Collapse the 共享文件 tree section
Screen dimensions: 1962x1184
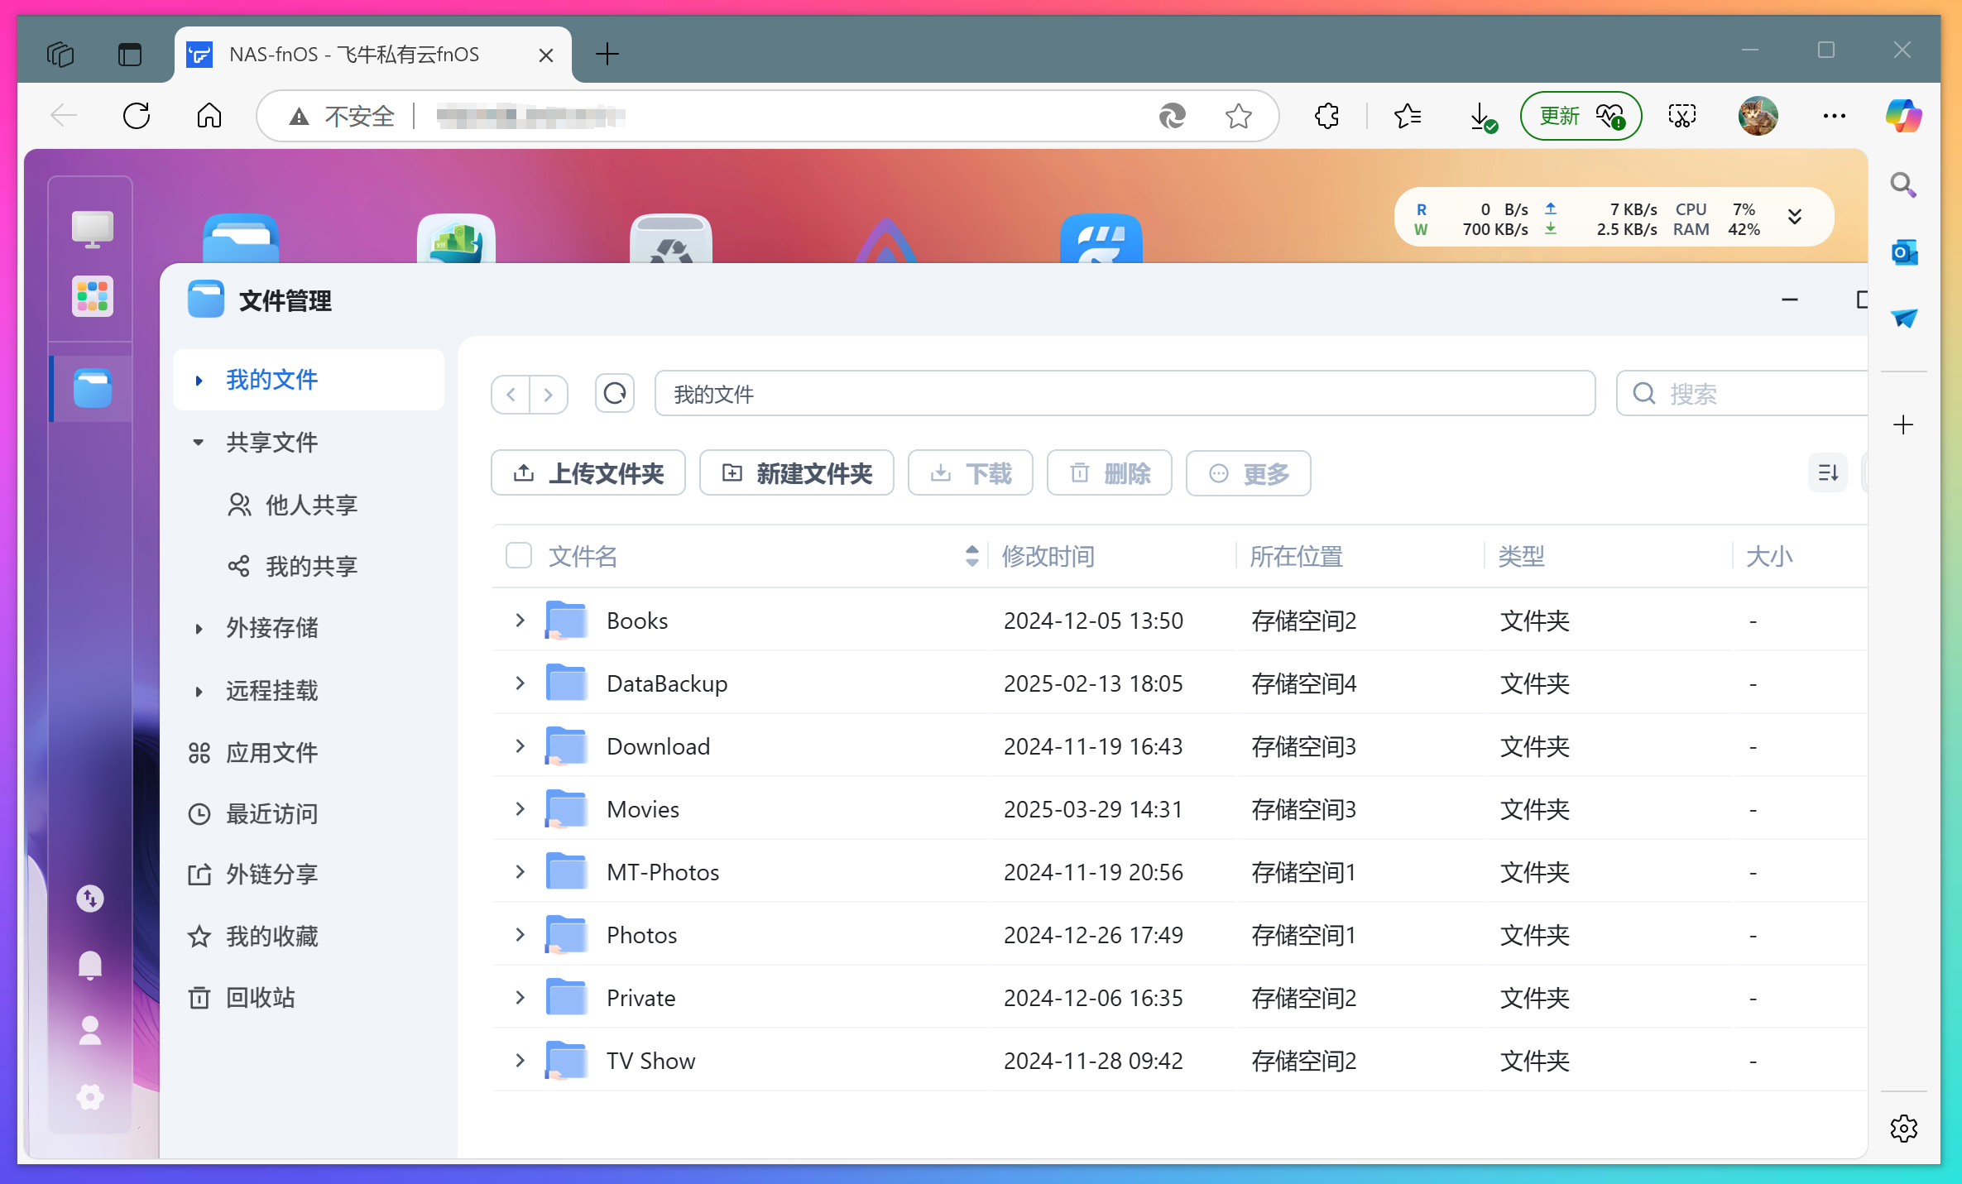(199, 443)
